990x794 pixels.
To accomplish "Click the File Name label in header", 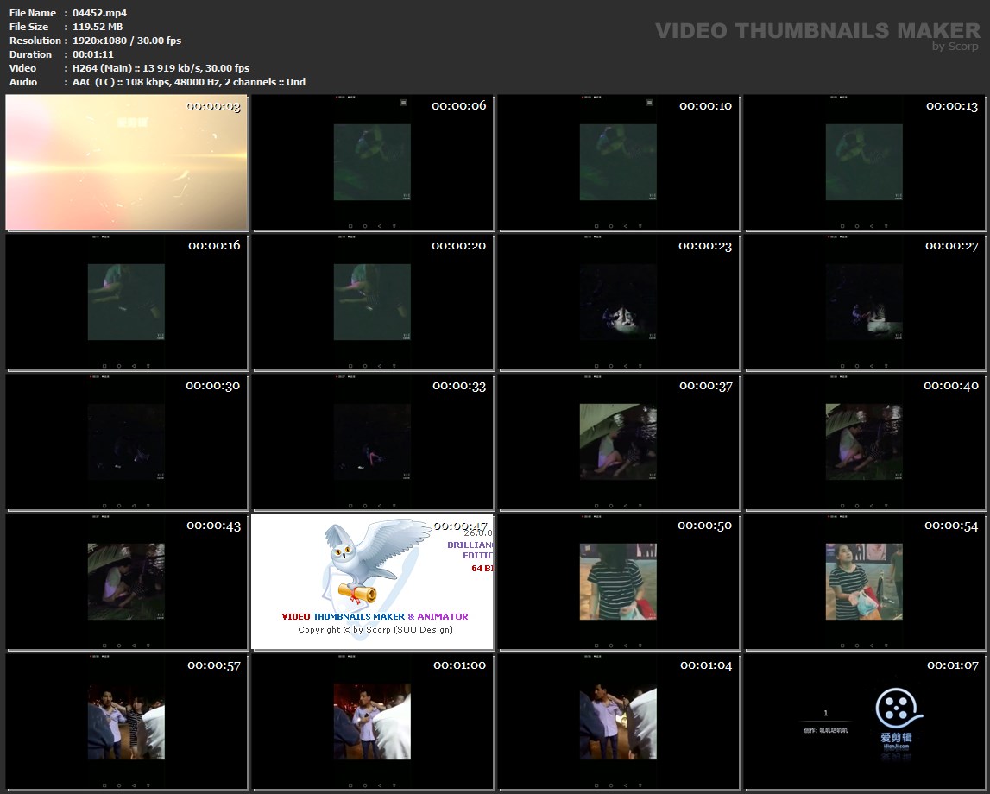I will 33,13.
